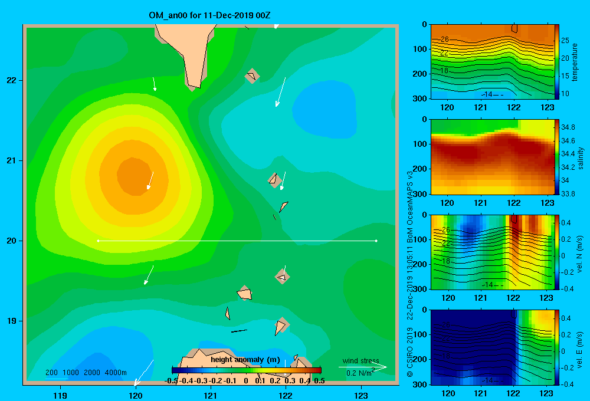
Task: Click the vel. N color scale bar
Action: click(557, 252)
